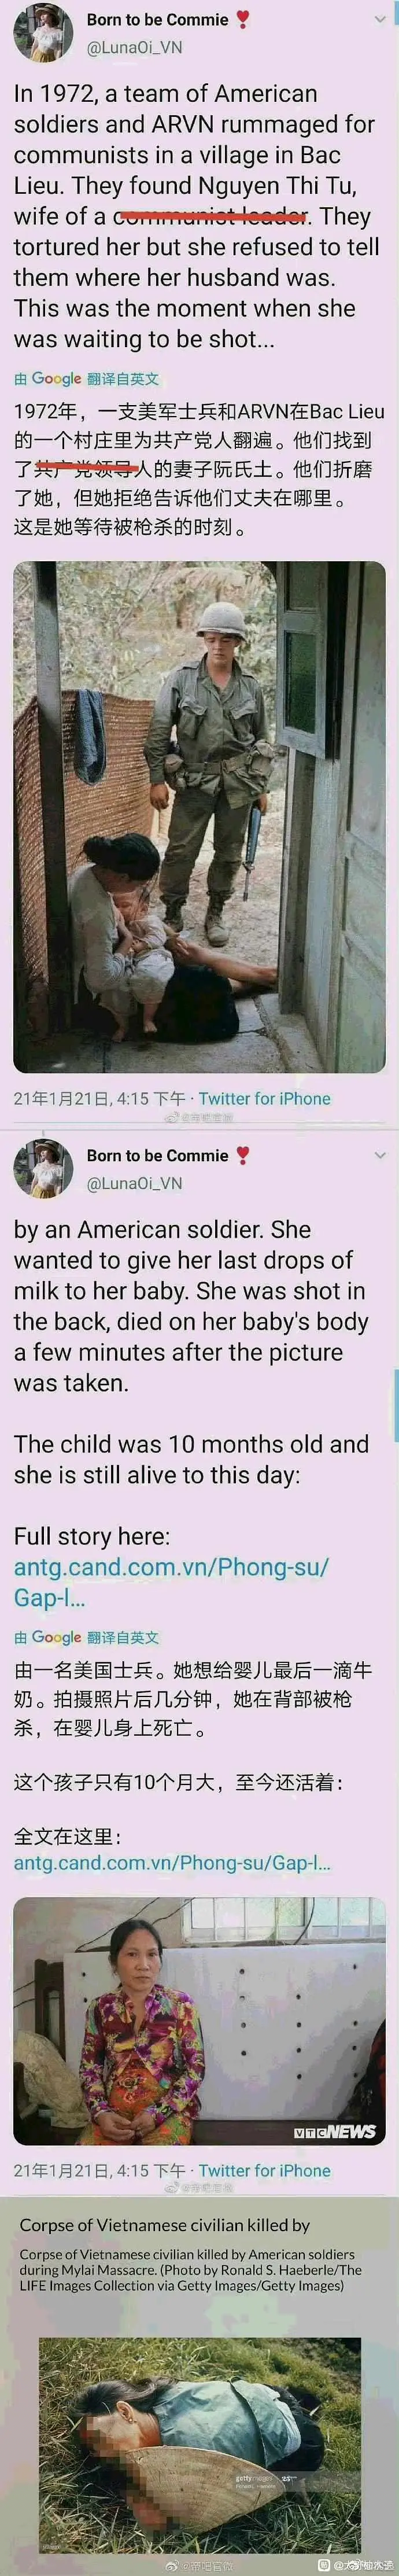Click the red exclamation emoji in the first tweet's name

[242, 19]
